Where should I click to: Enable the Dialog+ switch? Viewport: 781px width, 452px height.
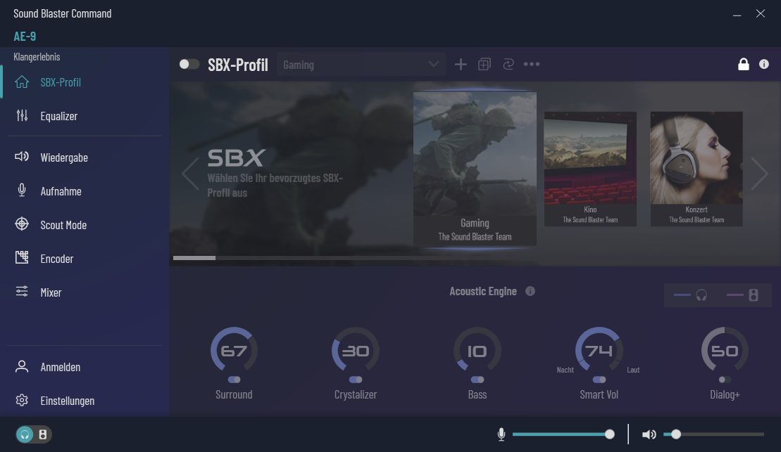click(x=725, y=380)
